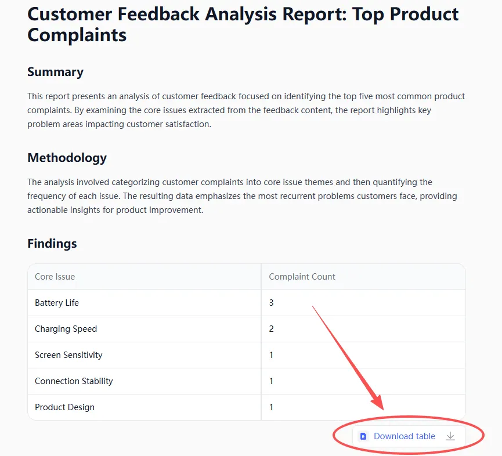Click the download arrow icon

pos(450,436)
